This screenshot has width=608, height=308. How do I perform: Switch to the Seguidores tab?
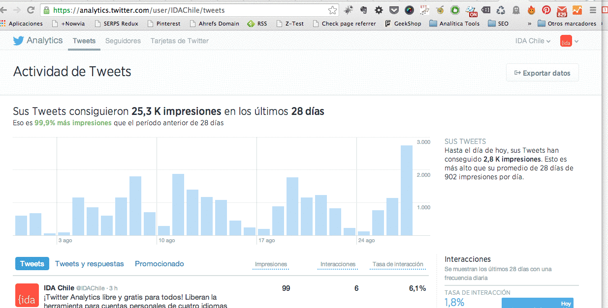click(123, 41)
